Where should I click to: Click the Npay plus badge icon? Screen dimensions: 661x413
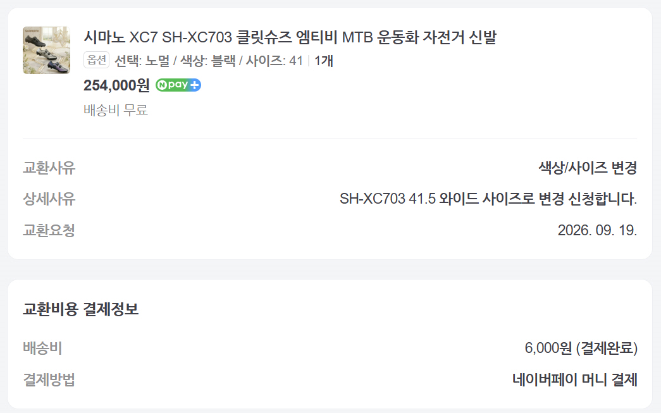pyautogui.click(x=178, y=85)
